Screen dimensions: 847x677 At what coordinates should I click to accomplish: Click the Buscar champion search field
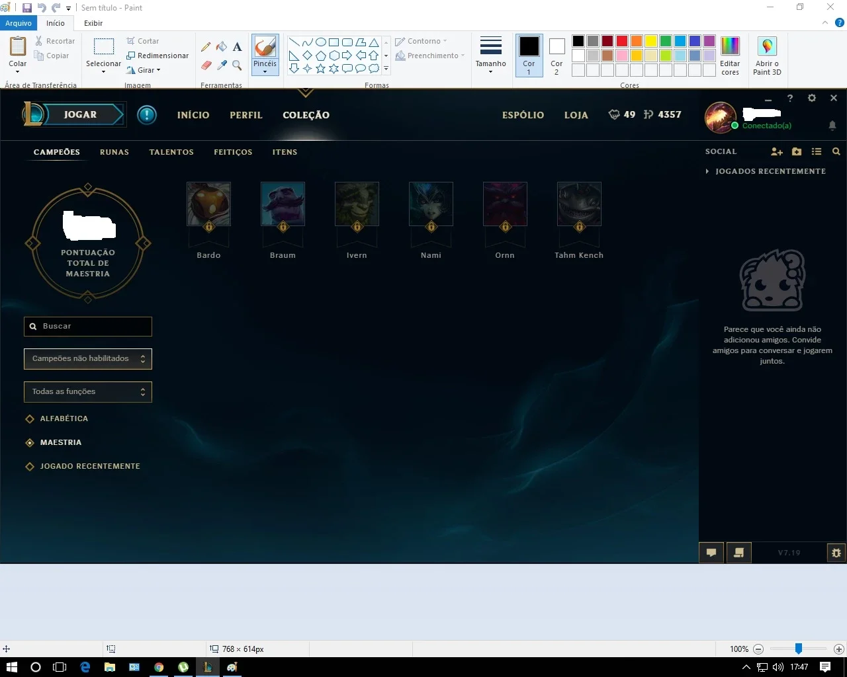[88, 327]
